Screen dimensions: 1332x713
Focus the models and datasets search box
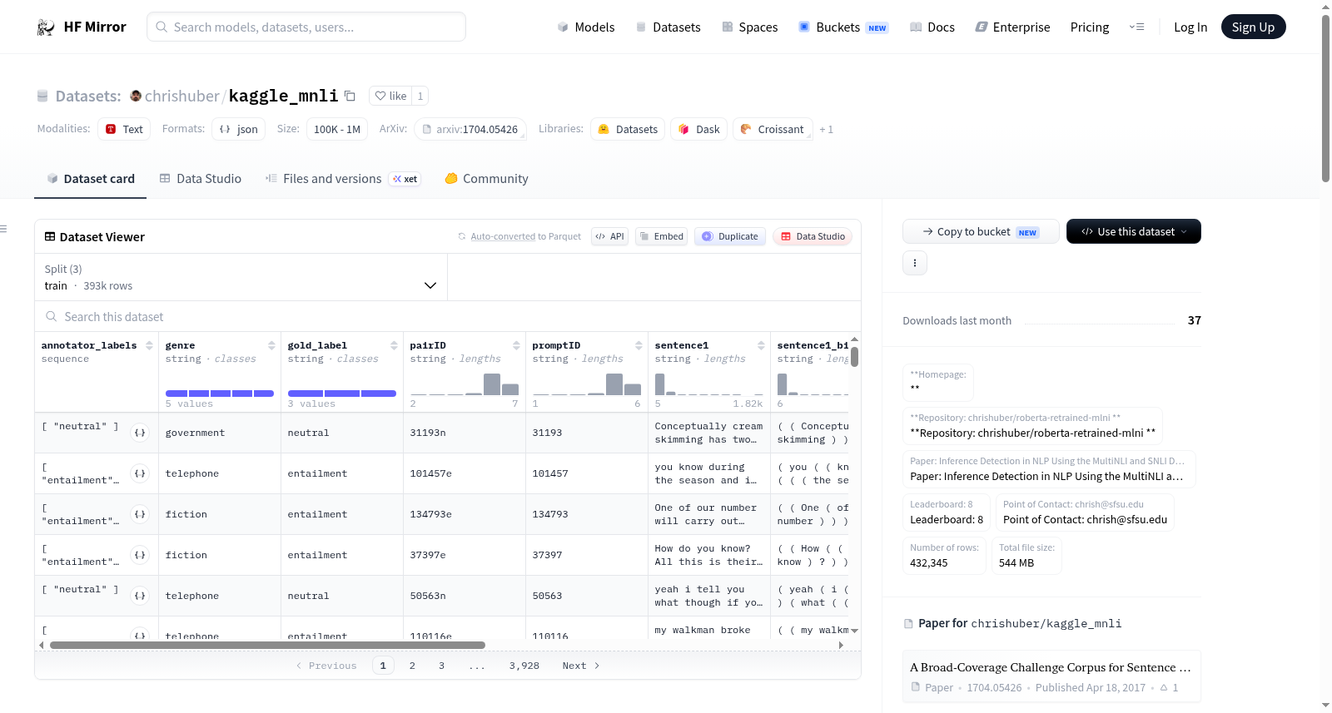point(306,27)
